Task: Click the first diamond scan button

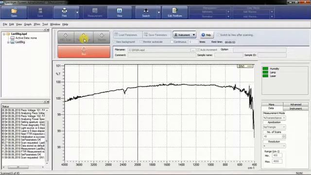Action: click(x=66, y=37)
